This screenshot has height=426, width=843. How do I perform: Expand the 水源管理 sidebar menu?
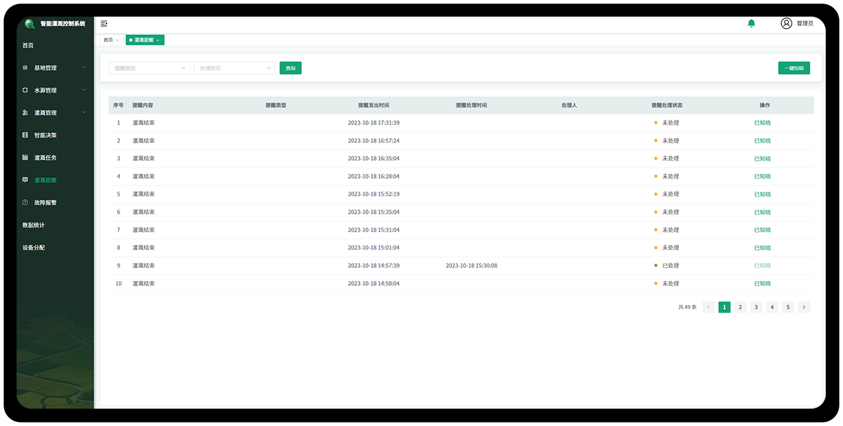tap(55, 91)
